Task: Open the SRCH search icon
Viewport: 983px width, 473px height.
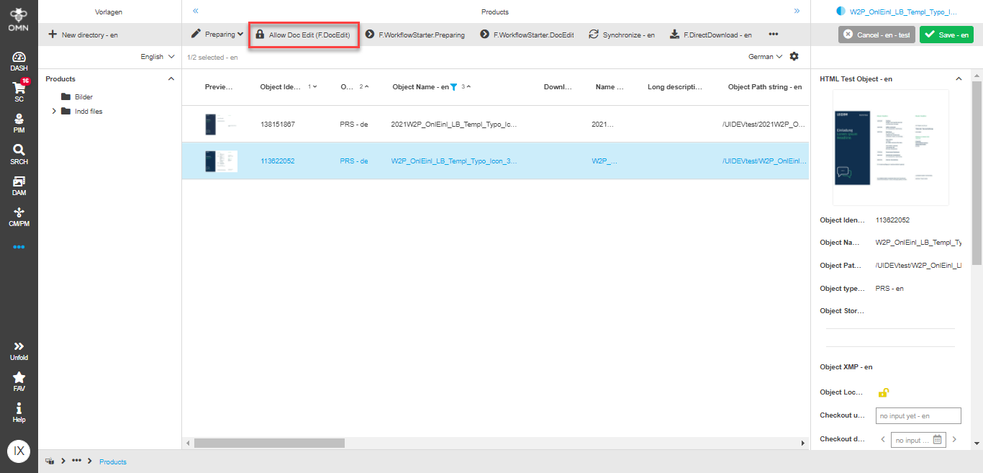Action: (19, 153)
